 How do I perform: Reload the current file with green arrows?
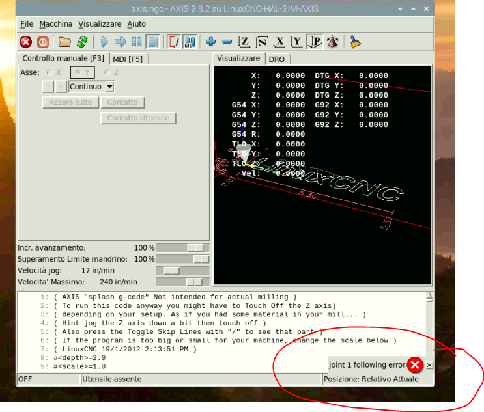82,42
